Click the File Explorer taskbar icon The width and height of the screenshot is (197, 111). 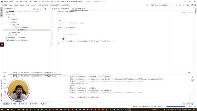coord(19,110)
